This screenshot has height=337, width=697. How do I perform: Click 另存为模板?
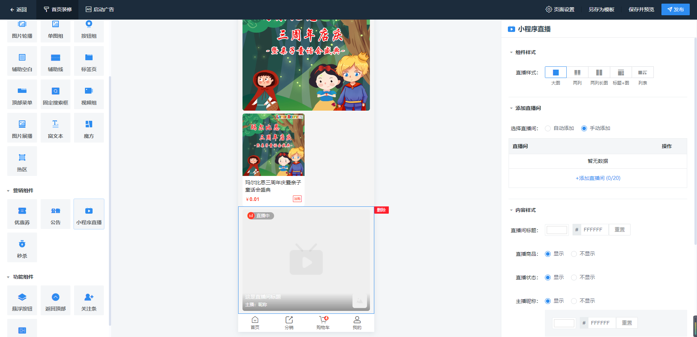coord(602,9)
